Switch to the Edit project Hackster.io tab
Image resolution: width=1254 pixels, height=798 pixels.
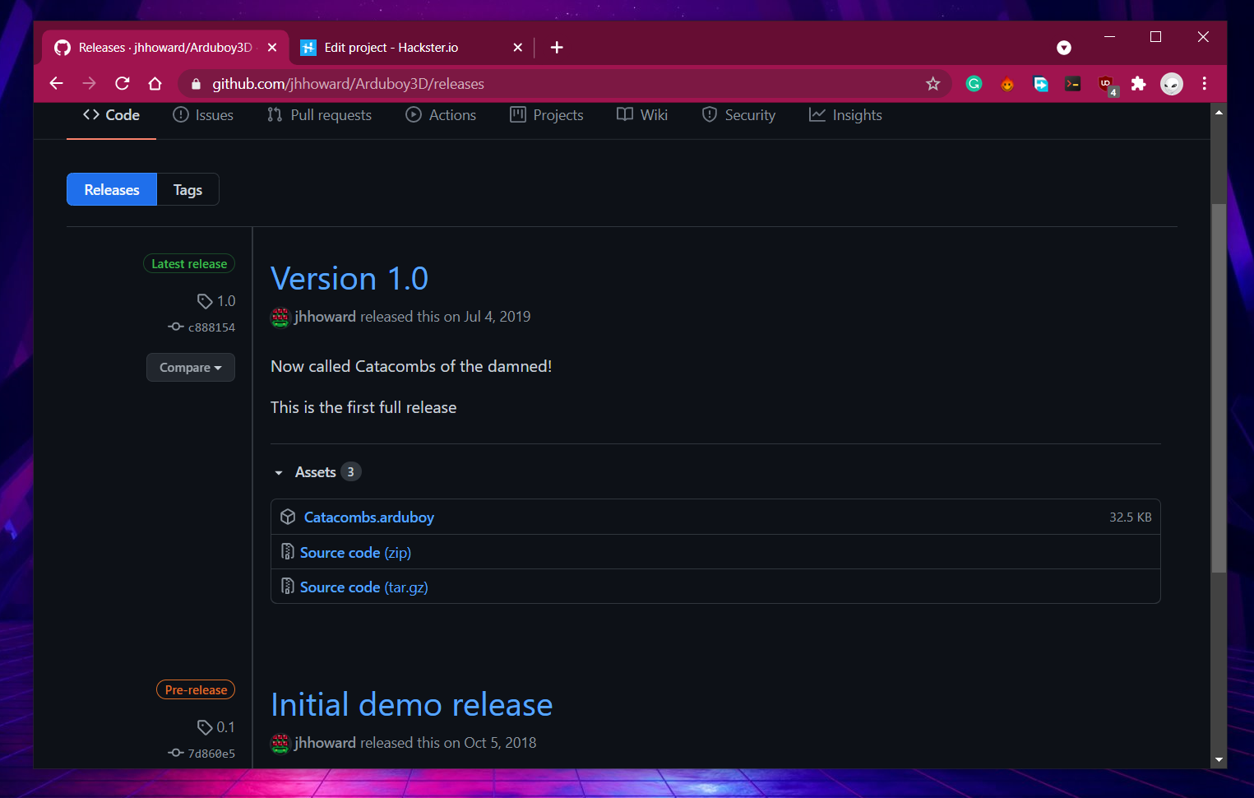click(410, 47)
